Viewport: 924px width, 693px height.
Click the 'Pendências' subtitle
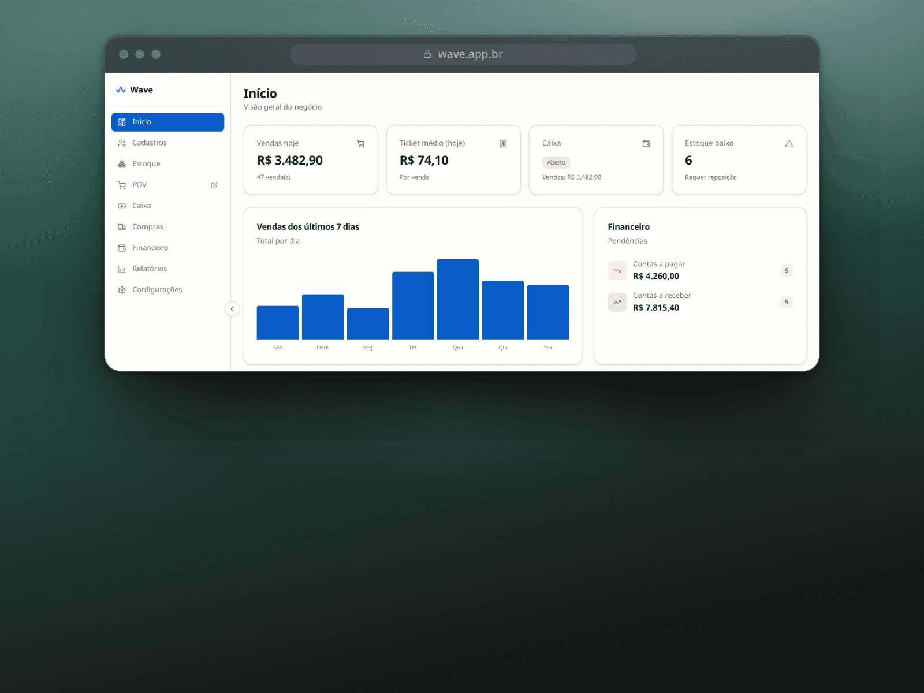point(628,241)
